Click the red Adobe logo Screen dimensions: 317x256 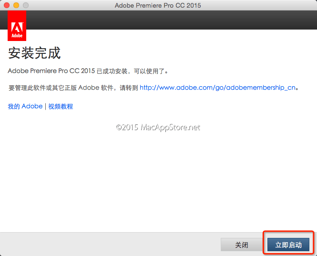tap(17, 26)
